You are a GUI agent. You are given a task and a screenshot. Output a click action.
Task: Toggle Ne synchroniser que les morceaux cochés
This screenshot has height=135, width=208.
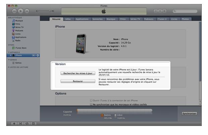click(91, 105)
